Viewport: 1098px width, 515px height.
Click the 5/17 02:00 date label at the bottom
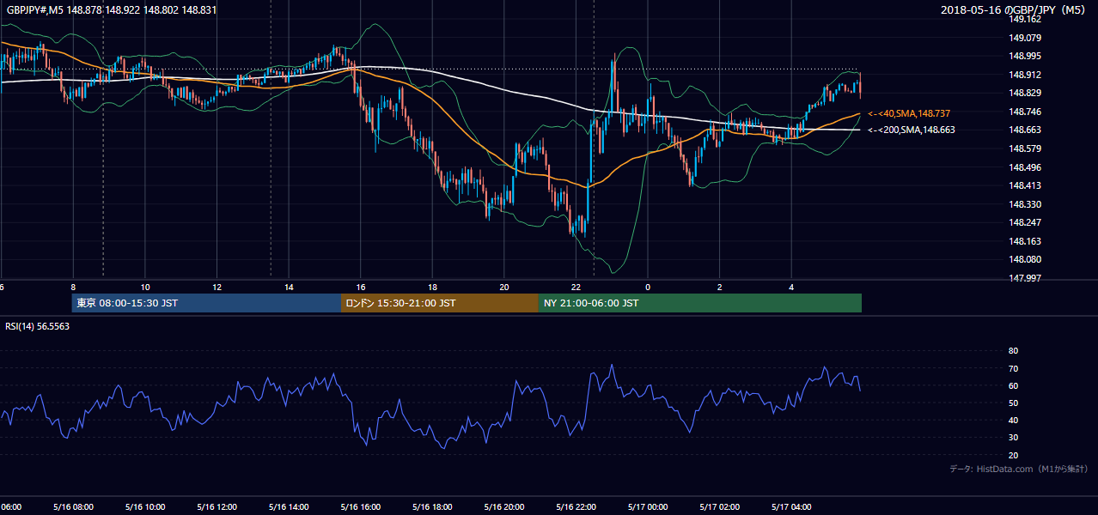[720, 507]
